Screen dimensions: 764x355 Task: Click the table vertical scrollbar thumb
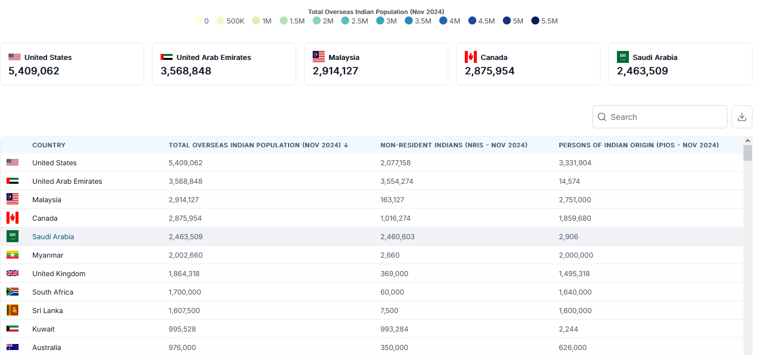point(747,153)
